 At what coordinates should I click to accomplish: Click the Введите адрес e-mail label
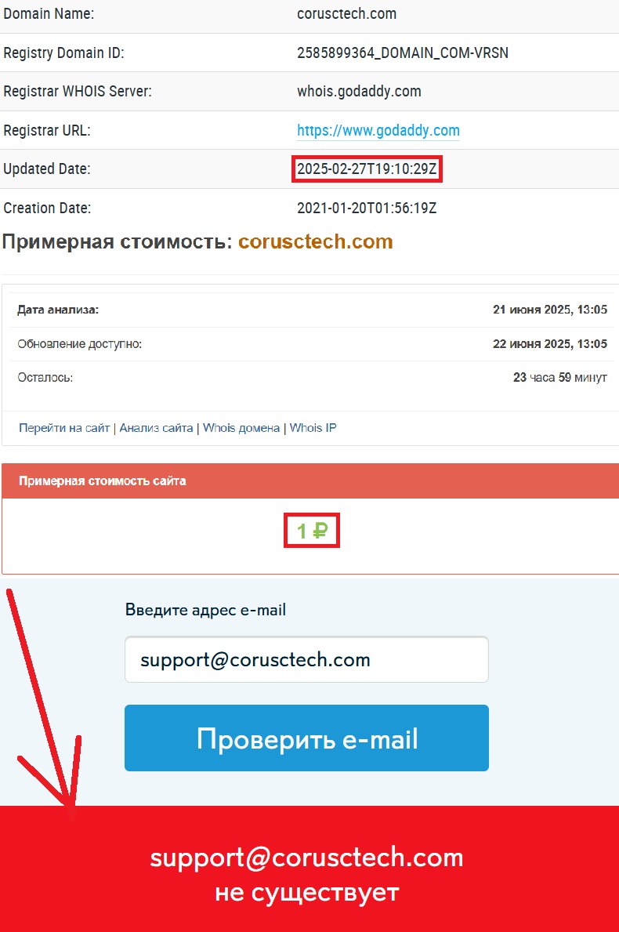(x=205, y=610)
